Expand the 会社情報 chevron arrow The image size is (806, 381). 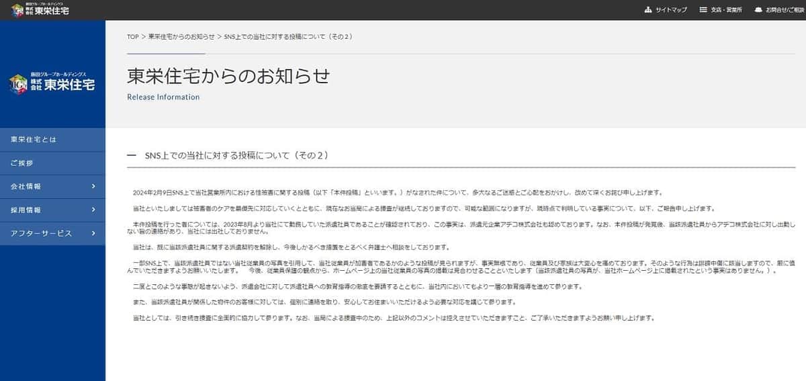coord(93,186)
